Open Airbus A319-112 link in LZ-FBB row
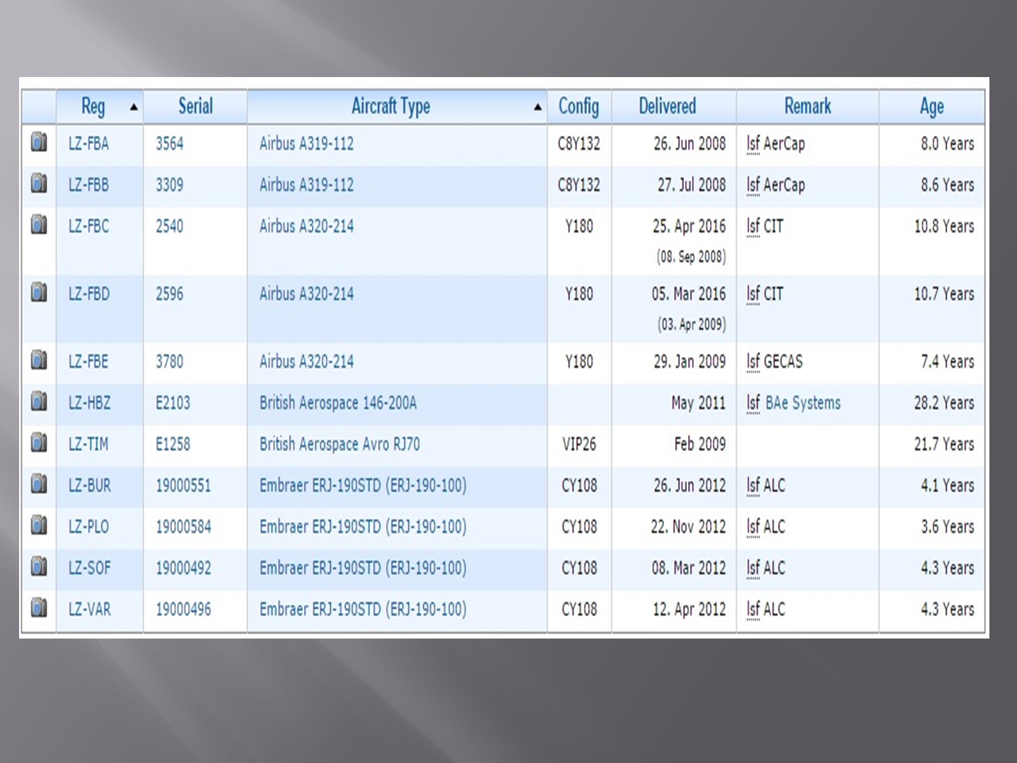Screen dimensions: 1017x763 (306, 185)
